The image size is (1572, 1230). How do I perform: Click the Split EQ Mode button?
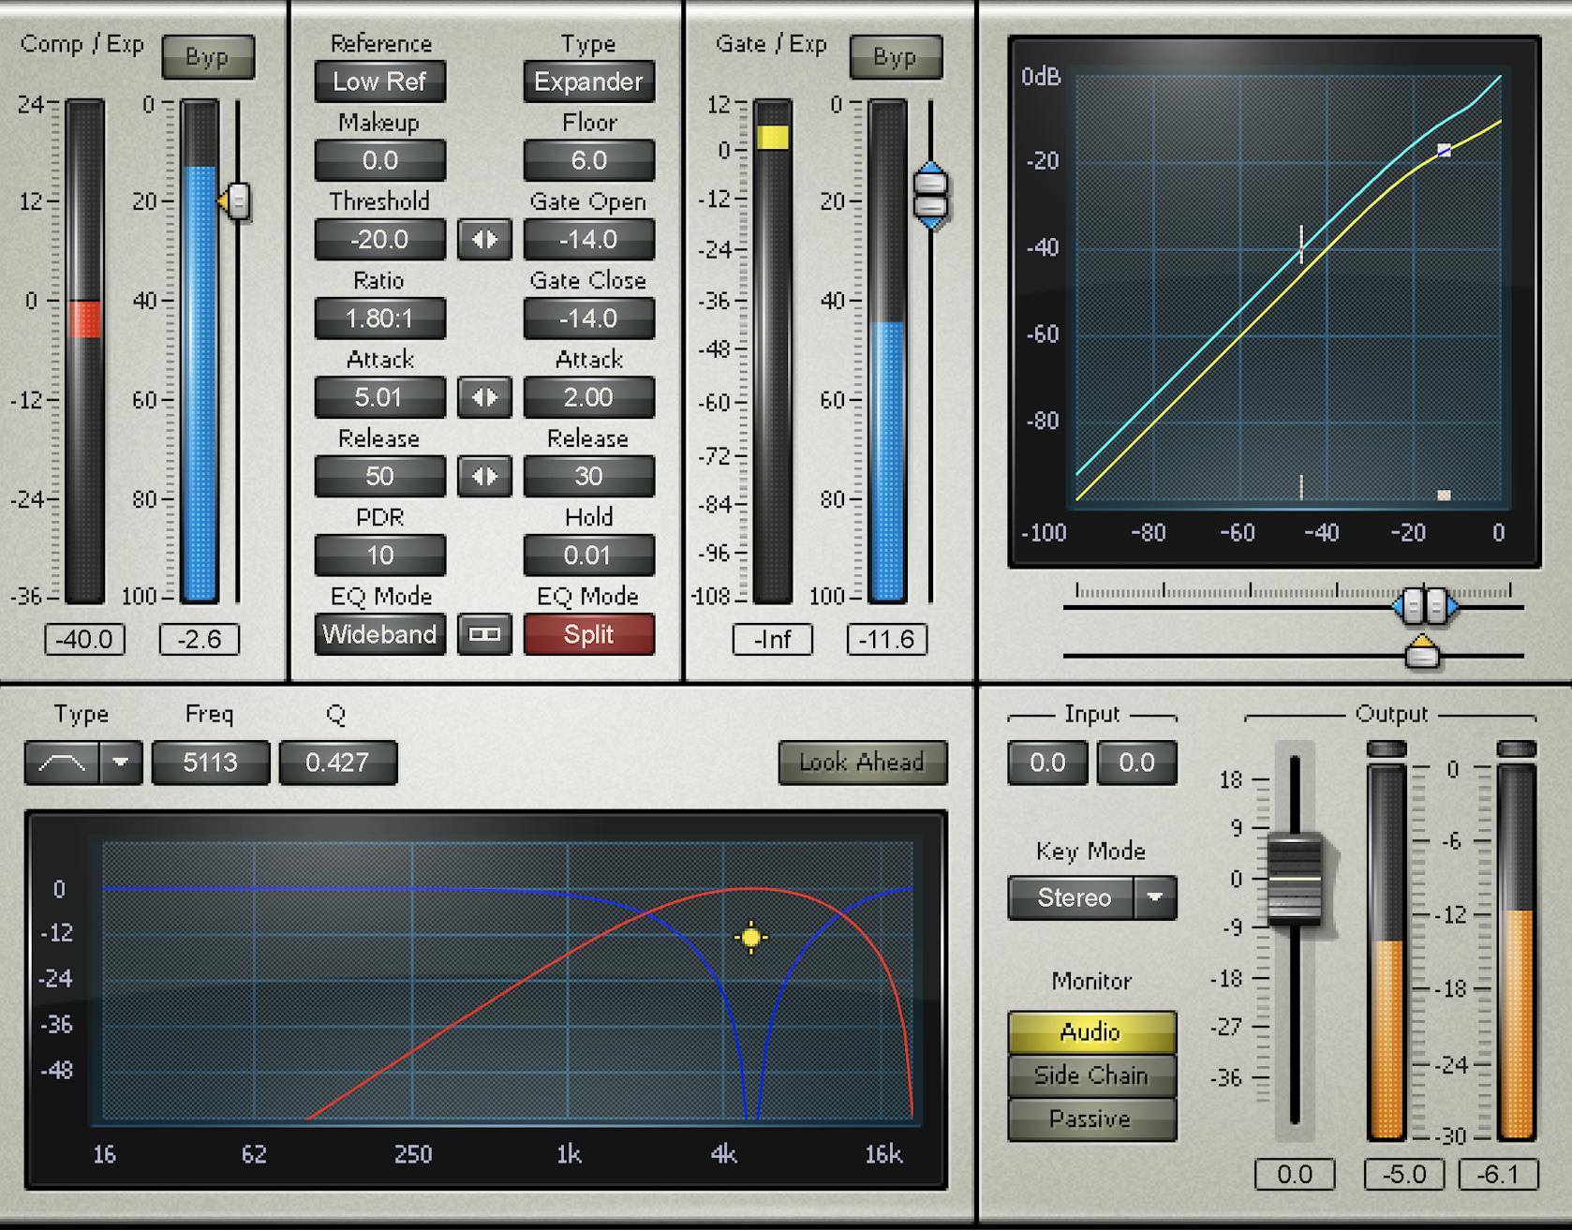(x=589, y=634)
